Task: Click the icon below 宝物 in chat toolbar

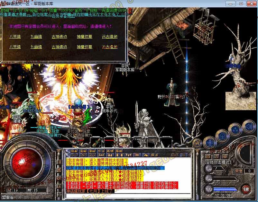Action: pyautogui.click(x=83, y=155)
